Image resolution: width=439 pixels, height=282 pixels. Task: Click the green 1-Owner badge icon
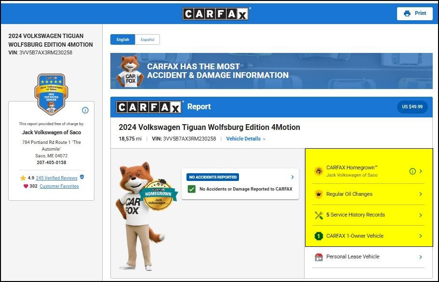[319, 236]
